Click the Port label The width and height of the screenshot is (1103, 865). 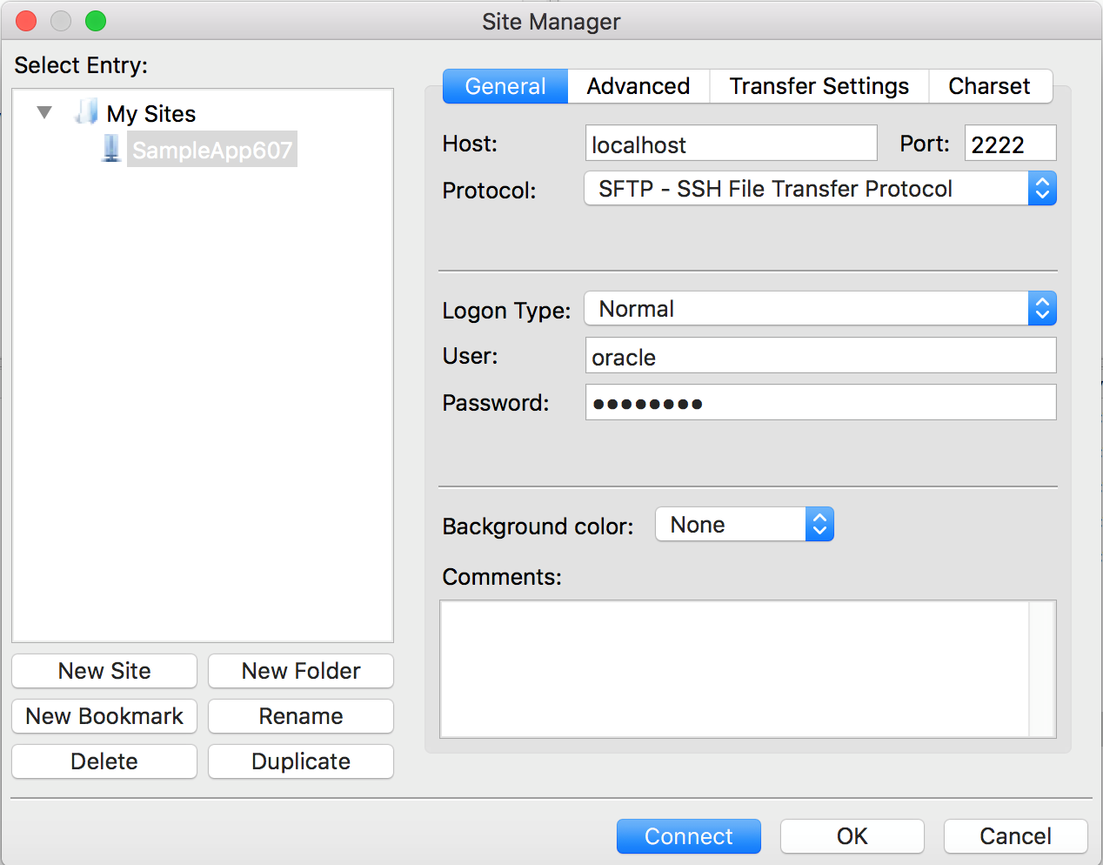(925, 144)
